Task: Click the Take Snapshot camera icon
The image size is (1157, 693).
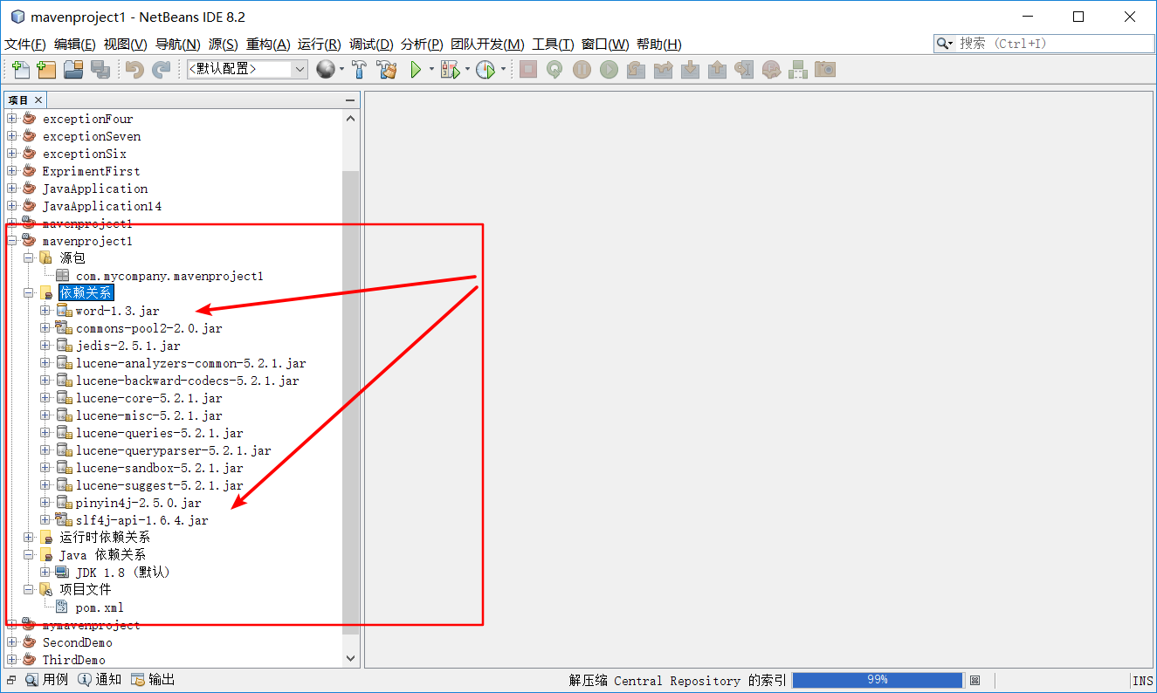Action: [x=825, y=70]
